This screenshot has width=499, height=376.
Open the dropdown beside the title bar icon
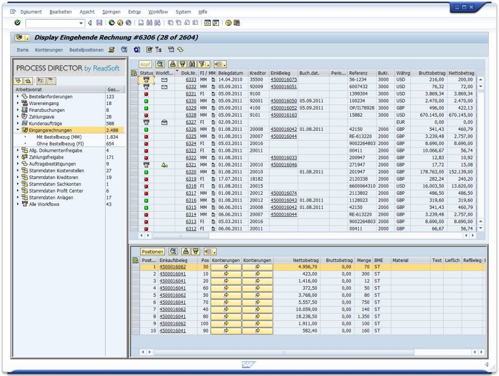(x=27, y=38)
